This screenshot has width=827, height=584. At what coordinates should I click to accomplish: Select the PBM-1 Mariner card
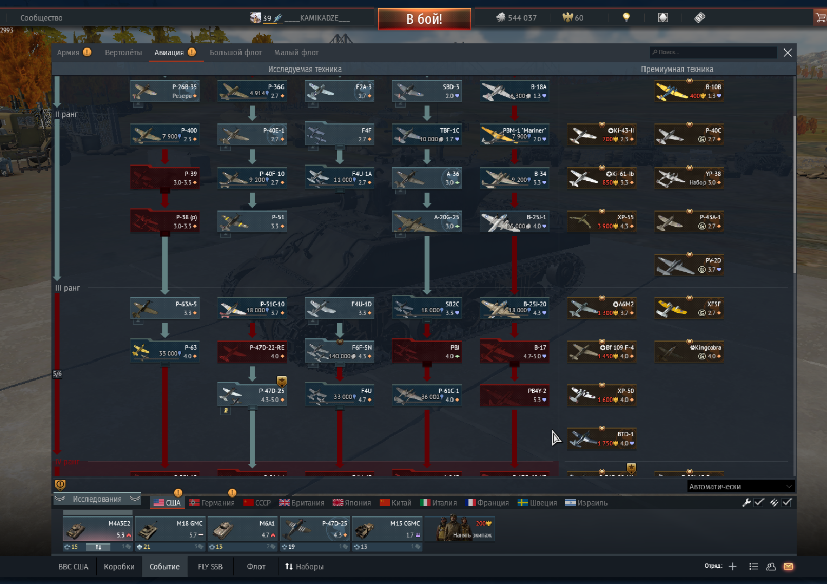514,134
